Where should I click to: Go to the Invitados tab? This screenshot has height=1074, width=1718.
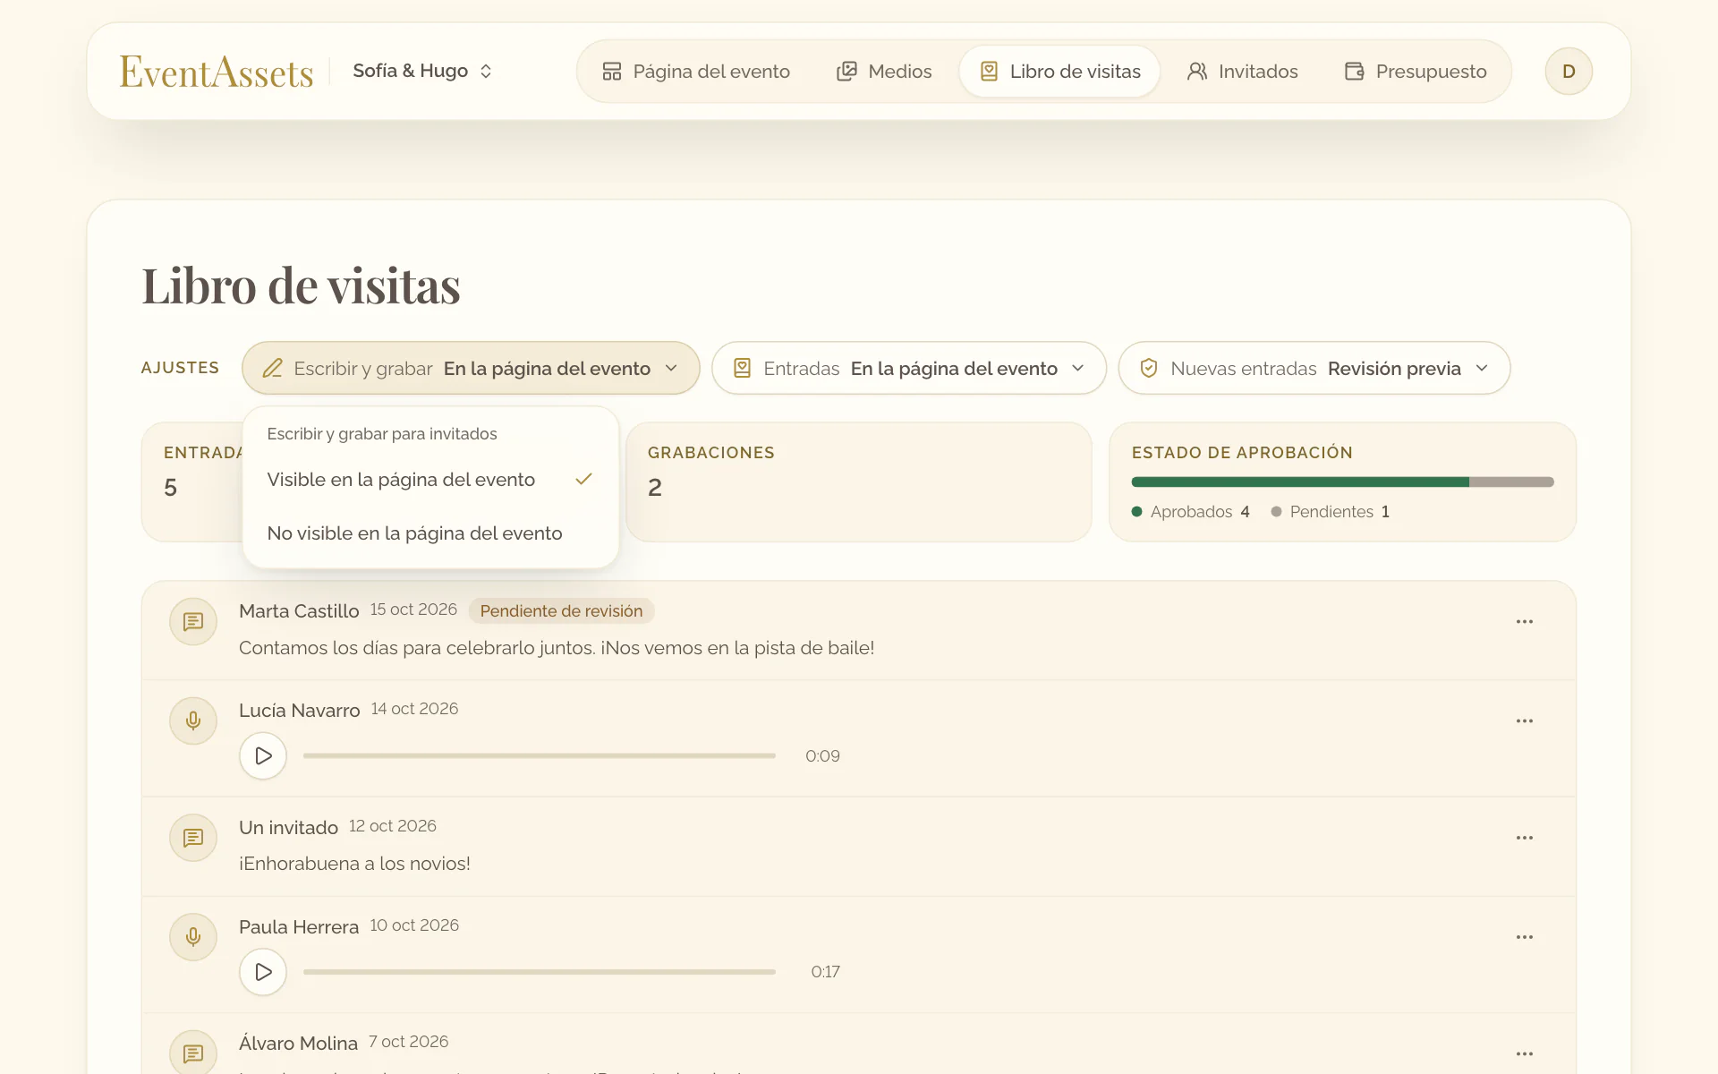(1242, 72)
